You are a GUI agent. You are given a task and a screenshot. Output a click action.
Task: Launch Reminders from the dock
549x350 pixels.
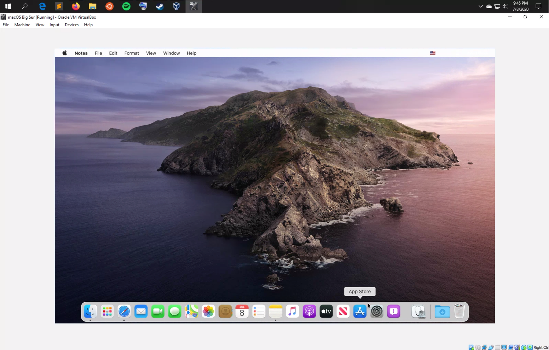click(259, 311)
